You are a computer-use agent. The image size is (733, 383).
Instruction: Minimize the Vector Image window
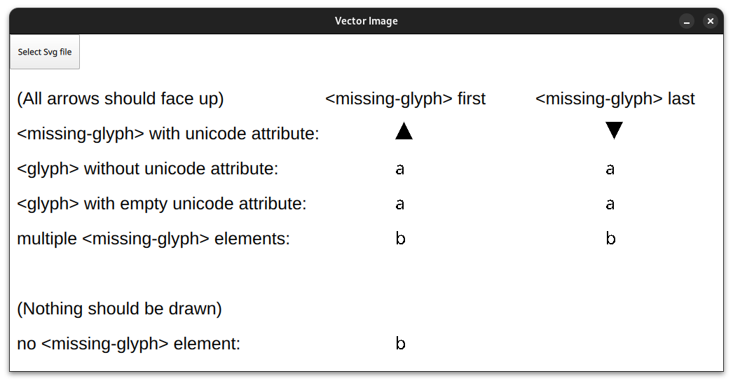pyautogui.click(x=687, y=21)
